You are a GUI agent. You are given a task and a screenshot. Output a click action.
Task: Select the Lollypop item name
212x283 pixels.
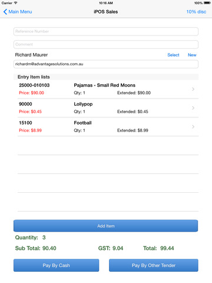coord(83,104)
